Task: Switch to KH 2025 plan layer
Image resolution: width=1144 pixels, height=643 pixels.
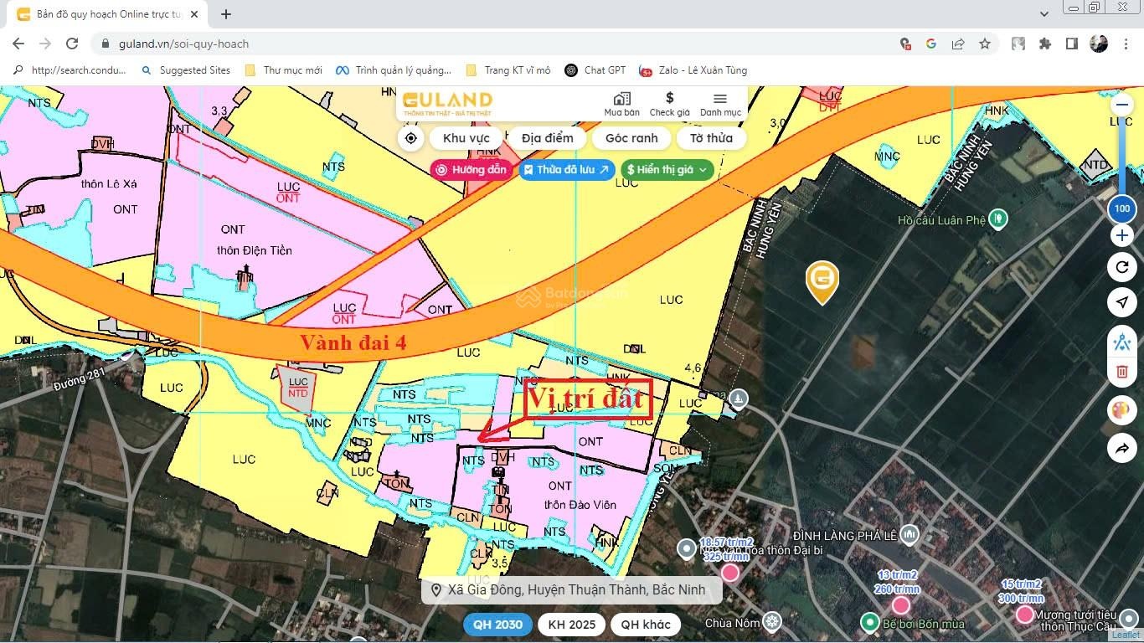Action: tap(571, 625)
